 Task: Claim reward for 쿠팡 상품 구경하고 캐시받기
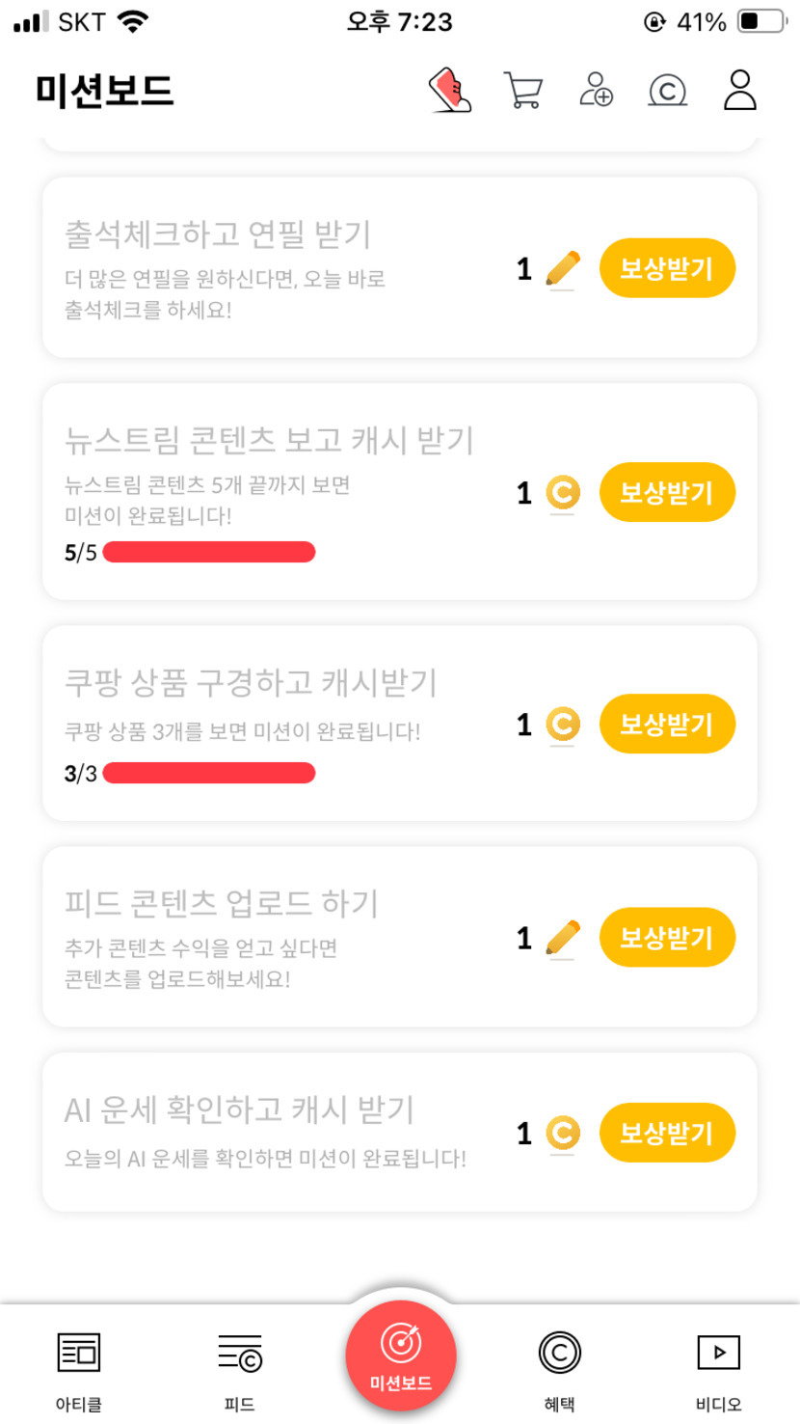[x=667, y=724]
